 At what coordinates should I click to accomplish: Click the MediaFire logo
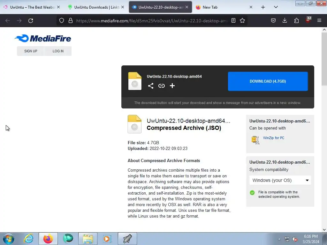[43, 38]
